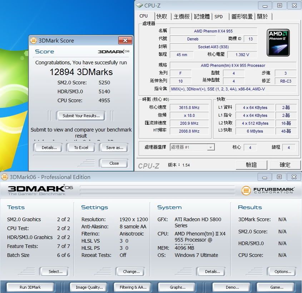Open the 主機板 tab in CPU-Z
Image resolution: width=302 pixels, height=293 pixels.
pos(181,16)
